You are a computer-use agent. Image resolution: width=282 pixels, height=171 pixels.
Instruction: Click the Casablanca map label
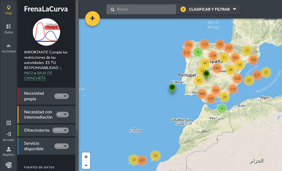(180, 120)
